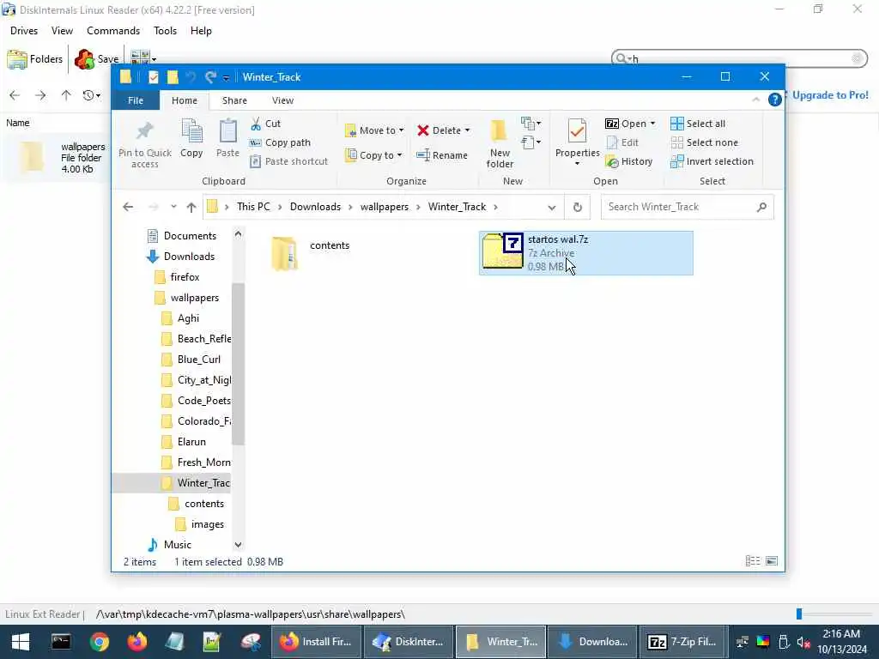The image size is (879, 659).
Task: Refresh the Winter_Track folder view
Action: (x=578, y=208)
